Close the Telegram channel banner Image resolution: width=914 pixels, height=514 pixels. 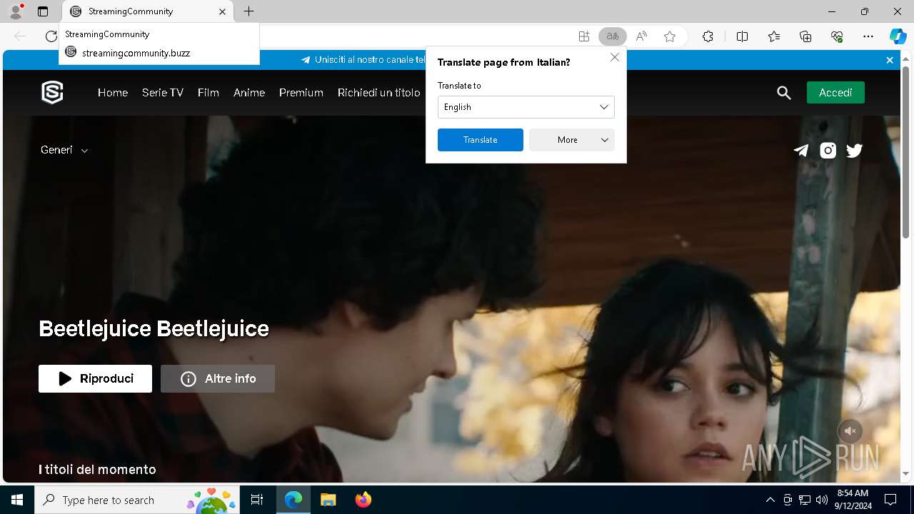pos(890,60)
